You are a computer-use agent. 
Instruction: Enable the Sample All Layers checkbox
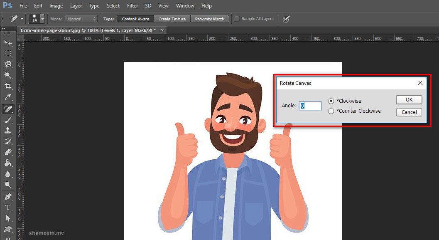click(237, 19)
